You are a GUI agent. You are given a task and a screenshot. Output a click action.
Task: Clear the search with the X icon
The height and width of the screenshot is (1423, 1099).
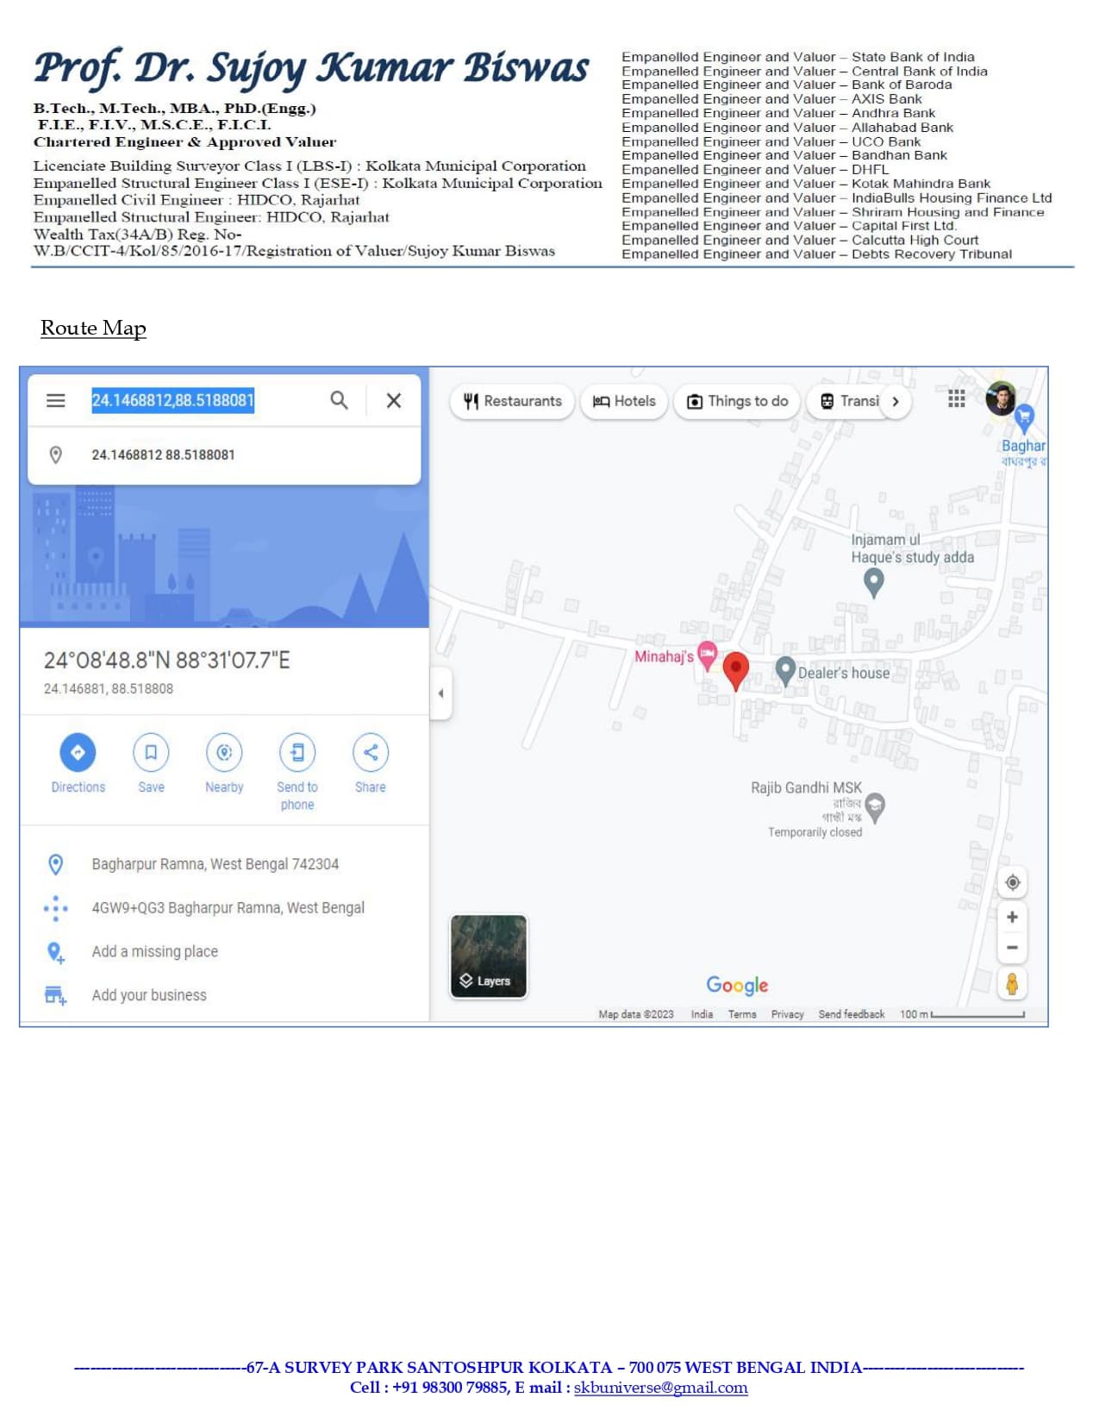[394, 400]
